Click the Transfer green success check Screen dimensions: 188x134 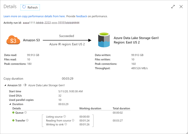pyautogui.click(x=13, y=120)
